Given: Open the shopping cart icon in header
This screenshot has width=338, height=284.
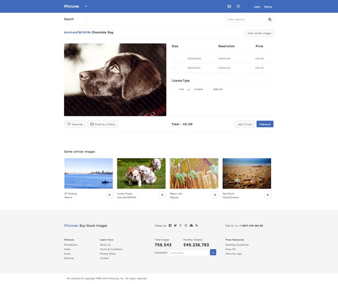Looking at the screenshot, I should point(229,6).
